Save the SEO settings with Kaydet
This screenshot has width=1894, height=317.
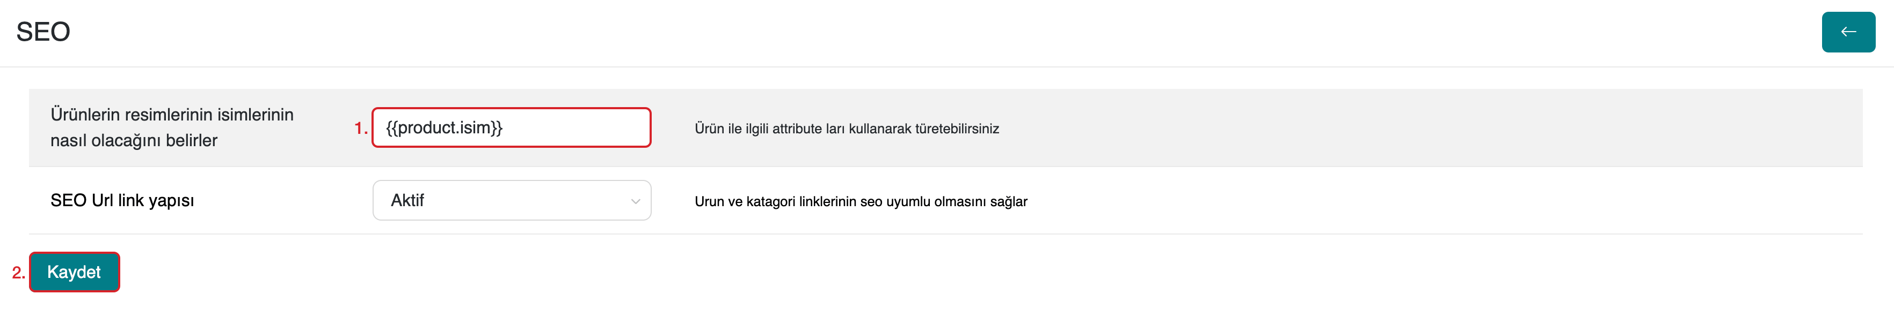click(x=74, y=272)
